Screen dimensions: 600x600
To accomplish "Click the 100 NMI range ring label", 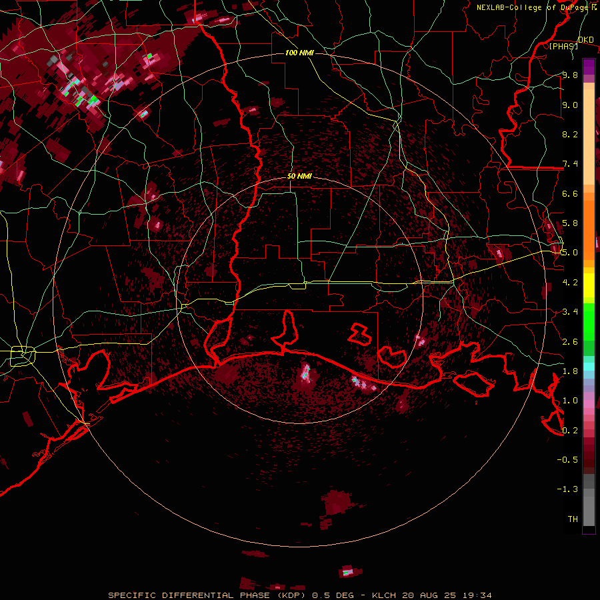I will coord(299,53).
